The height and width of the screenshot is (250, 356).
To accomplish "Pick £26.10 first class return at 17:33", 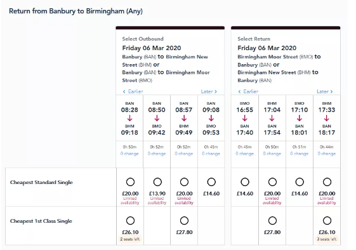I will coord(327,220).
